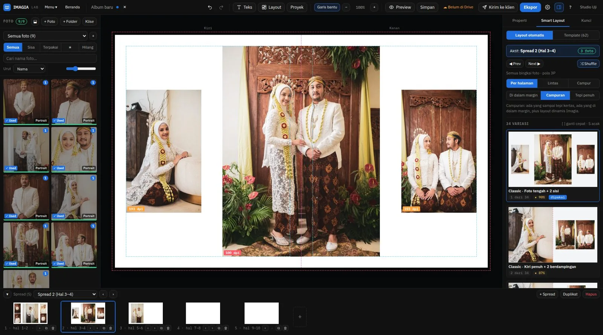The width and height of the screenshot is (603, 335).
Task: Show only Sisa photos
Action: tap(31, 47)
